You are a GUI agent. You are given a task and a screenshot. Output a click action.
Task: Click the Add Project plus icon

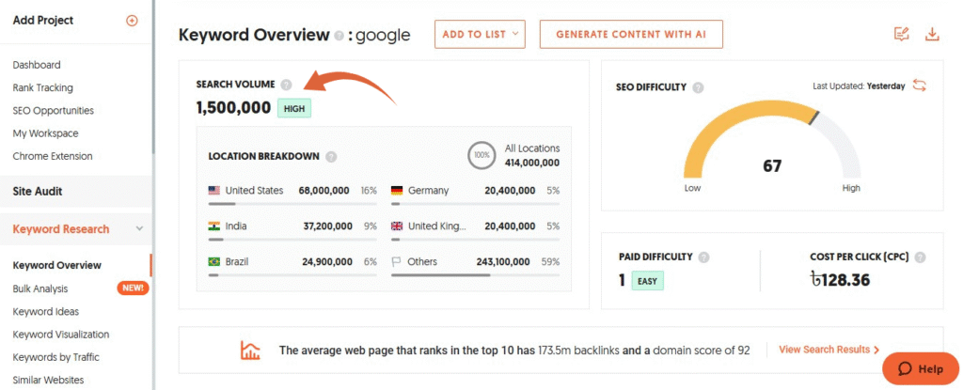132,21
